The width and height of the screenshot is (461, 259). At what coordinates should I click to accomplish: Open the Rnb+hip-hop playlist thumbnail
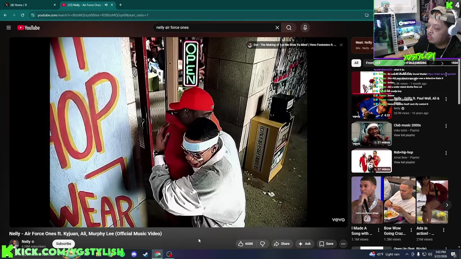coord(371,161)
